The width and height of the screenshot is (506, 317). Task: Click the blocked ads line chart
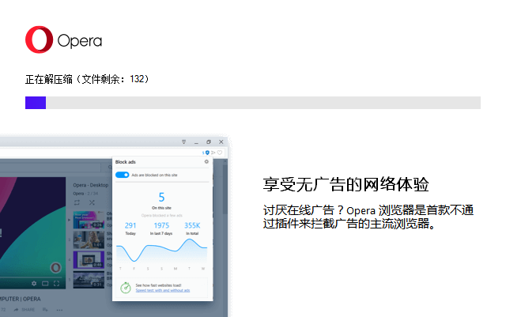click(x=161, y=252)
